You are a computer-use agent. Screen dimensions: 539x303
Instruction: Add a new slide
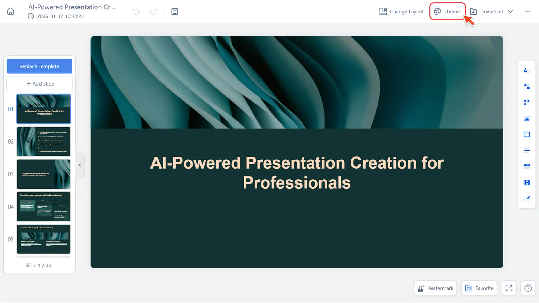coord(39,84)
